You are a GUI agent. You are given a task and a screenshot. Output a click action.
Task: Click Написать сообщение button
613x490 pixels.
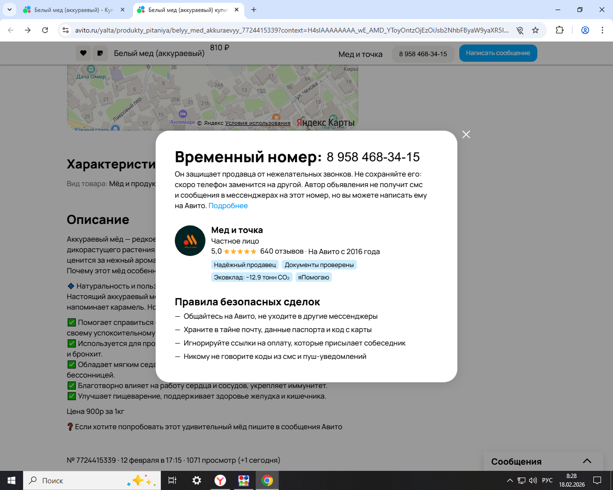[498, 53]
